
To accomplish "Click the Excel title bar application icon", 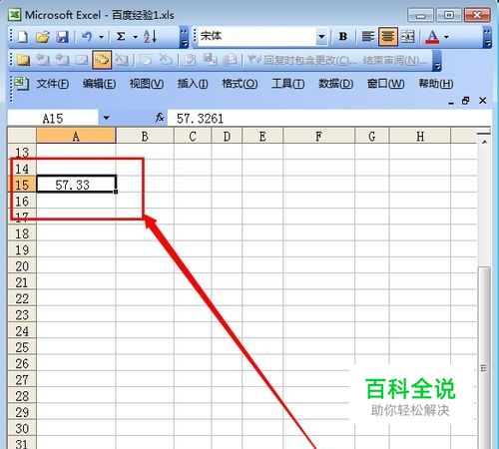I will point(15,15).
